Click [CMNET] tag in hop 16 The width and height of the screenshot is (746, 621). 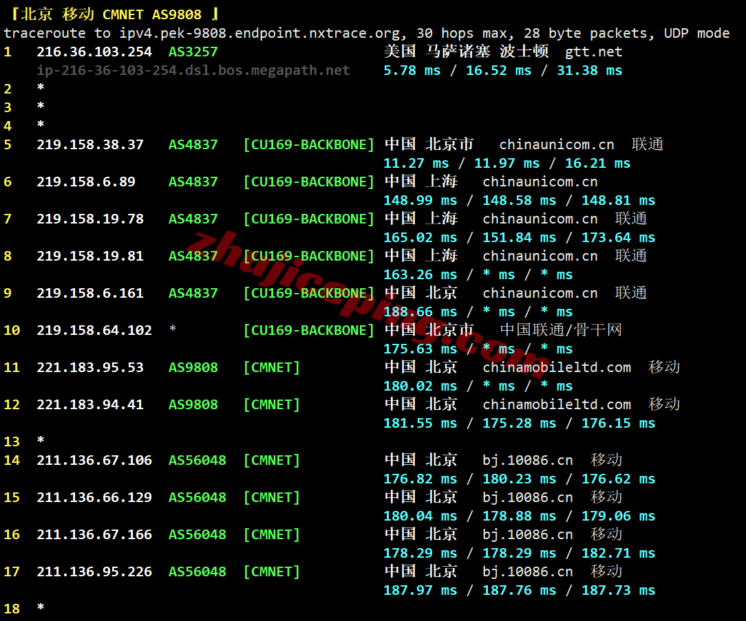click(x=272, y=534)
